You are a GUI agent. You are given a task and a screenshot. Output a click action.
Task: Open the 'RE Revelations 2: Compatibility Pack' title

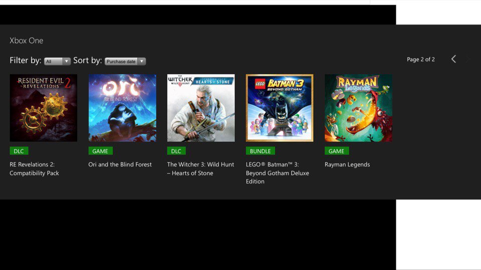[35, 169]
